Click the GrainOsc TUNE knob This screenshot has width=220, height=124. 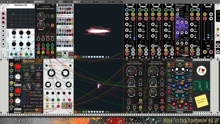[33, 67]
